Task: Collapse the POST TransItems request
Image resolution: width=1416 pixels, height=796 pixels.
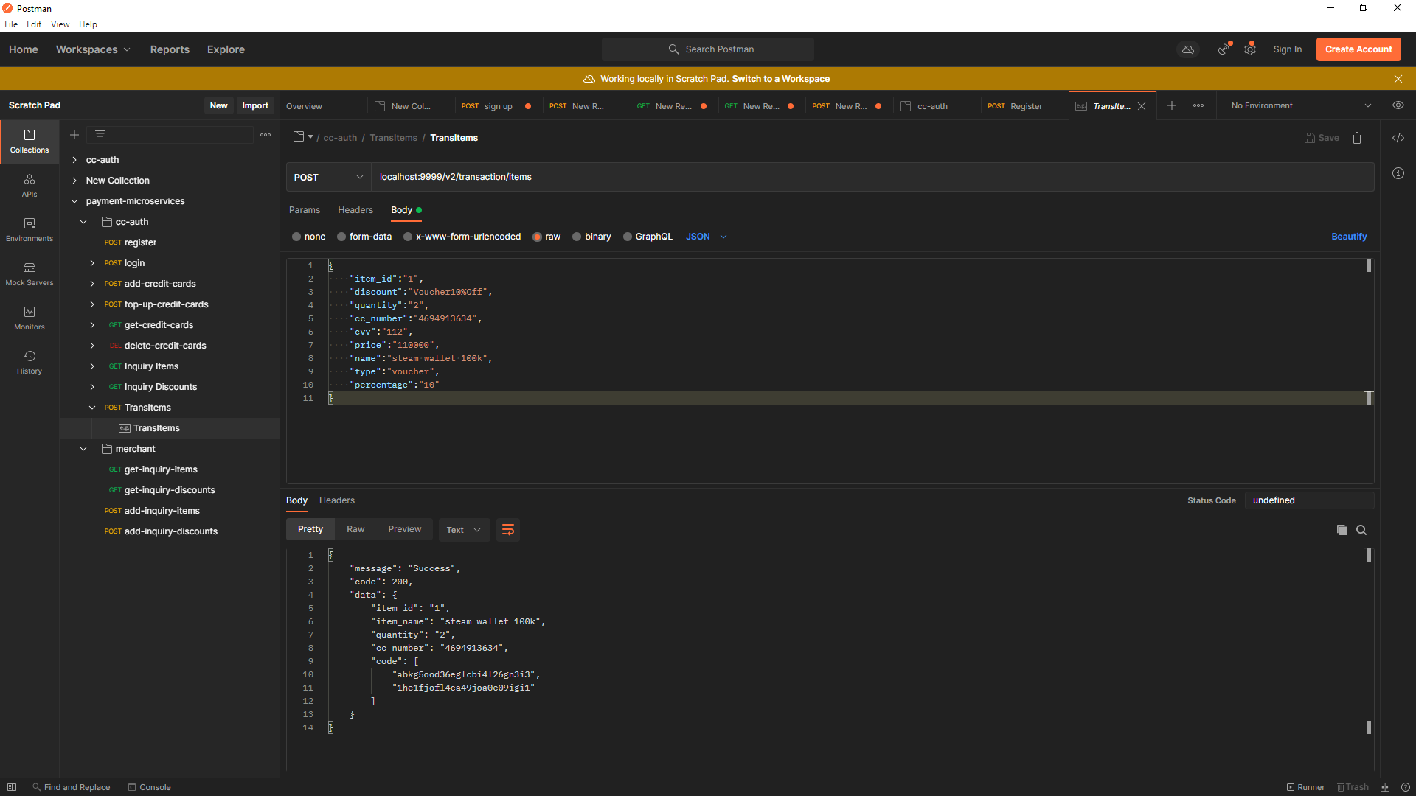Action: [92, 408]
